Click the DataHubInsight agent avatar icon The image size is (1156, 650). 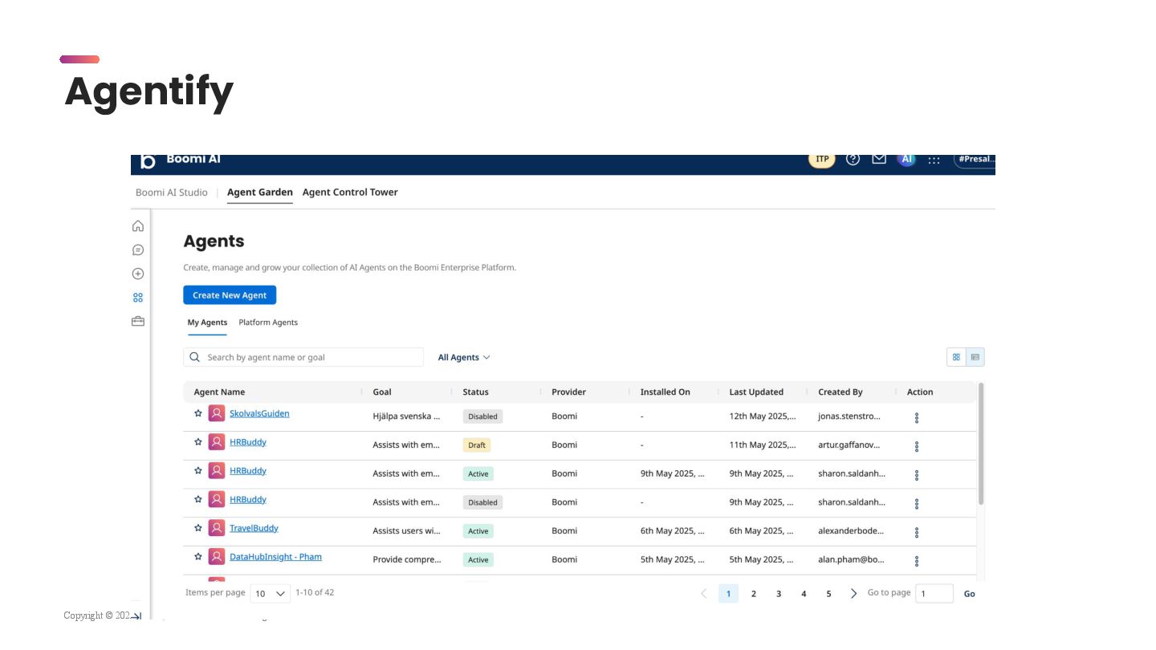[x=217, y=557]
